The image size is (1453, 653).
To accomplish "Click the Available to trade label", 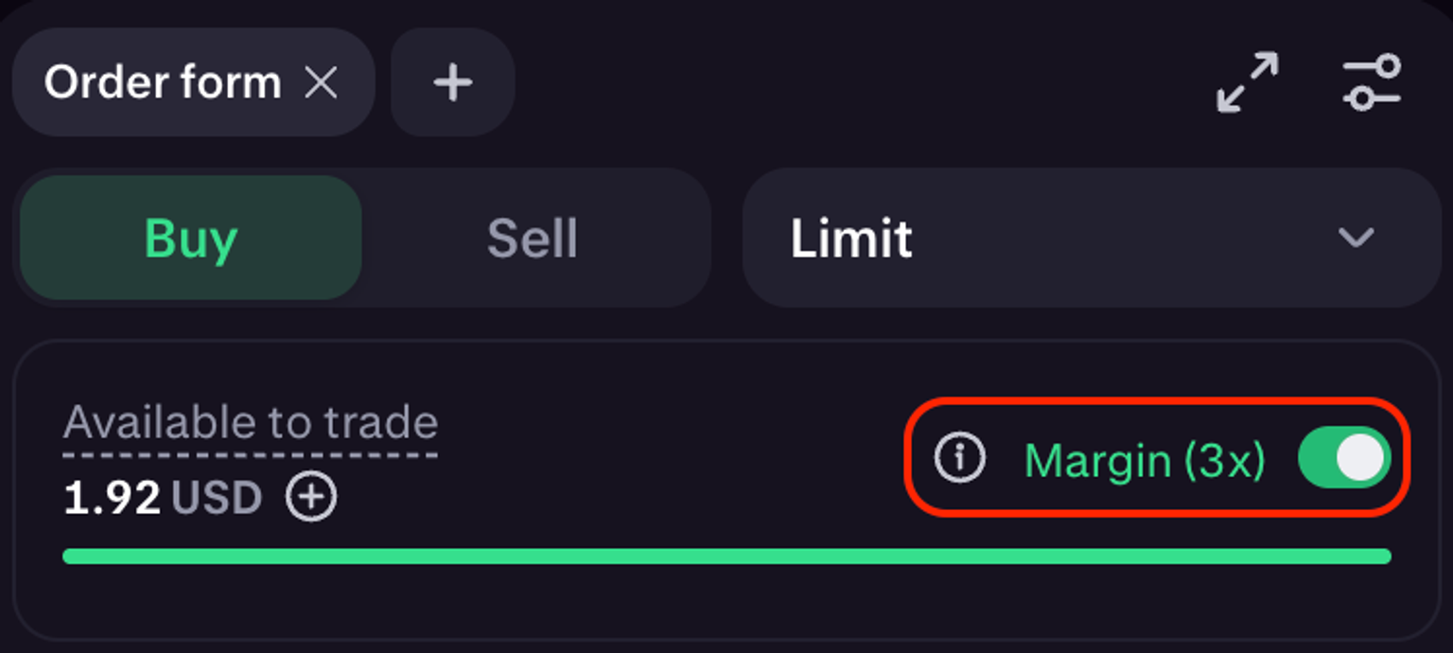I will (250, 422).
